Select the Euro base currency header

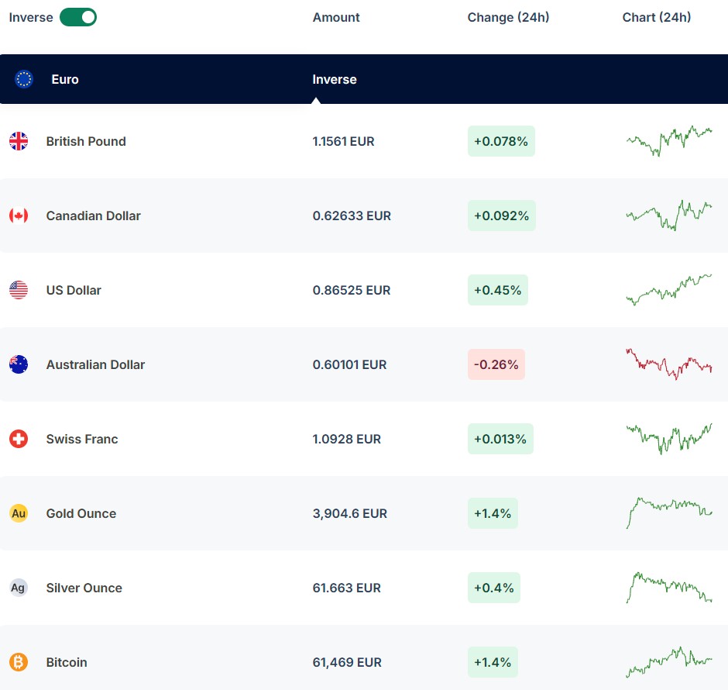(x=65, y=79)
